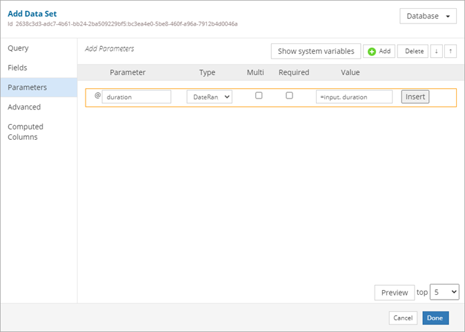The image size is (465, 332).
Task: Click Show system variables button
Action: pyautogui.click(x=316, y=51)
